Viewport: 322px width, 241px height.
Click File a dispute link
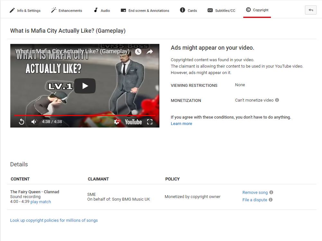255,200
